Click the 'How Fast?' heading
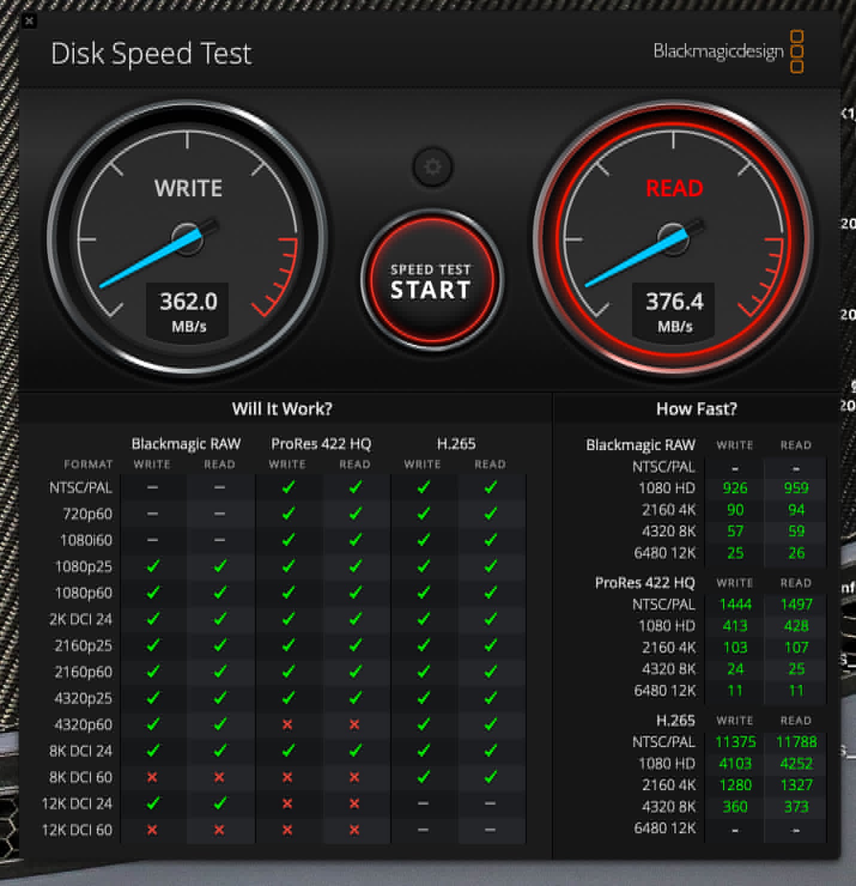856x886 pixels. tap(697, 409)
